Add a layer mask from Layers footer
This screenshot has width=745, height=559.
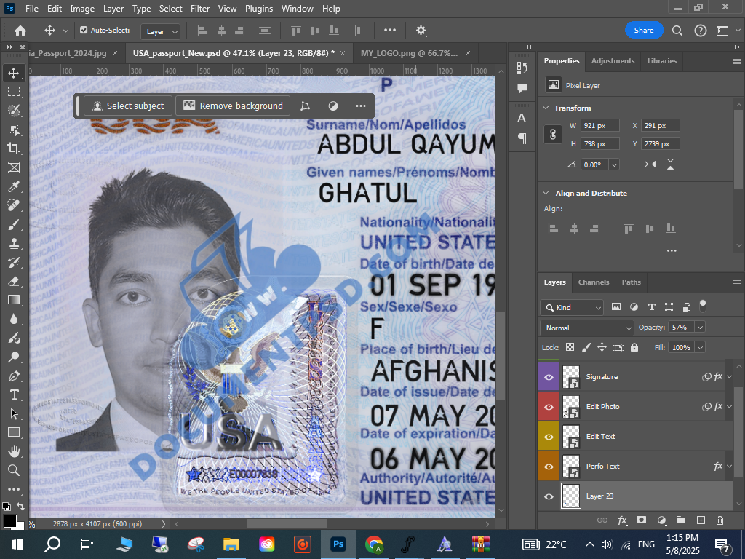point(641,520)
